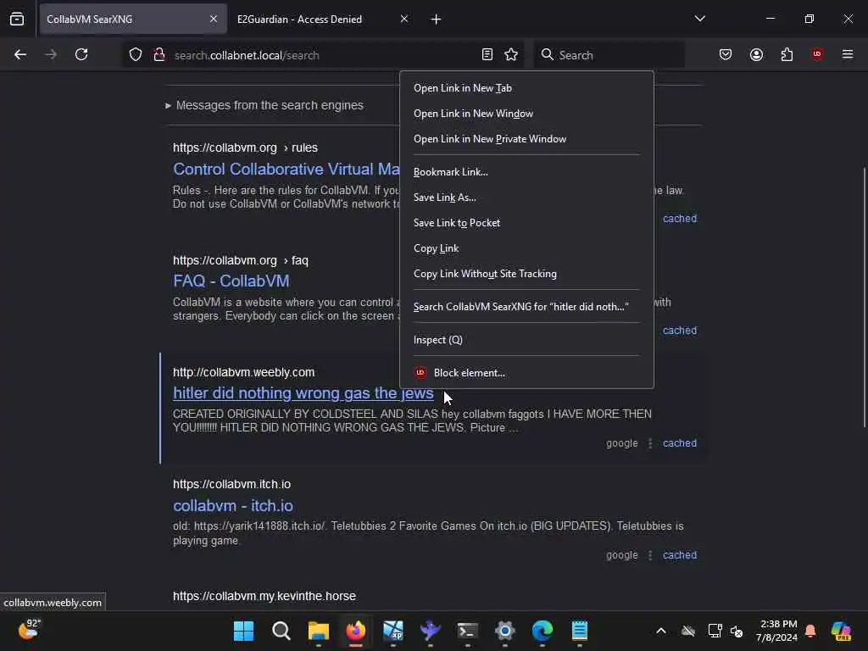Expand the list all tabs chevron
The width and height of the screenshot is (868, 651).
tap(699, 19)
